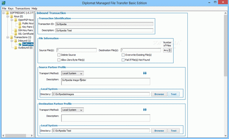Image resolution: width=229 pixels, height=139 pixels.
Task: Select 'SSH Key Pairs' in the tree
Action: [26, 30]
